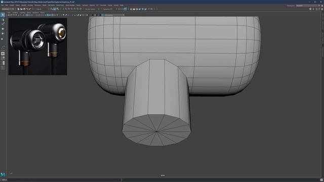Viewport: 324px width, 182px height.
Task: Open the Modeling menu set dropdown
Action: point(8,9)
